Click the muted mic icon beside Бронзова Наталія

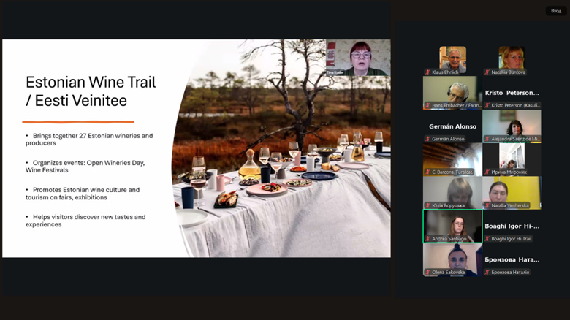(487, 272)
